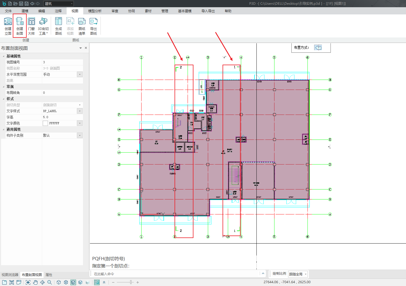The height and width of the screenshot is (286, 406).
Task: Click the 布置方式 placement mode button
Action: pos(318,48)
